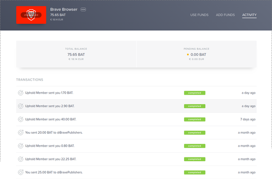The height and width of the screenshot is (179, 272).
Task: Click transaction icon for 25.00 BAT sent row
Action: click(21, 172)
